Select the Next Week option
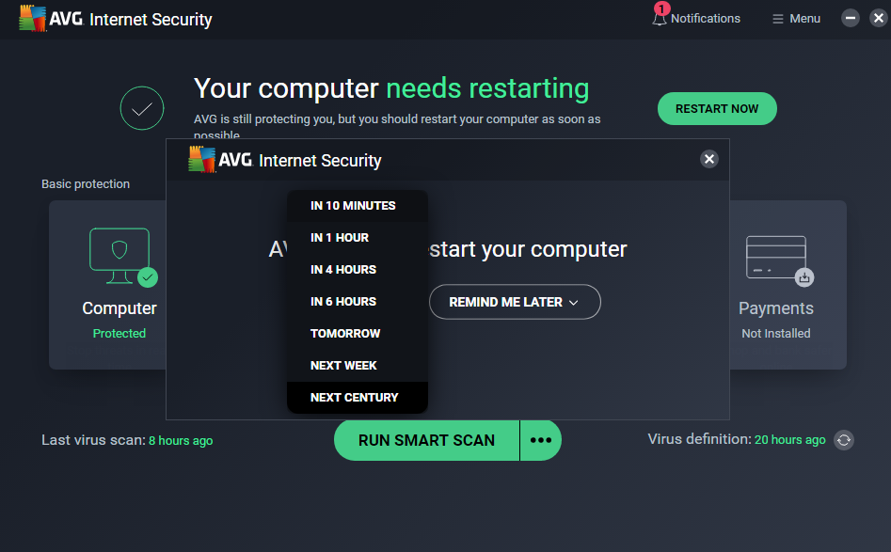This screenshot has height=552, width=891. pos(343,366)
